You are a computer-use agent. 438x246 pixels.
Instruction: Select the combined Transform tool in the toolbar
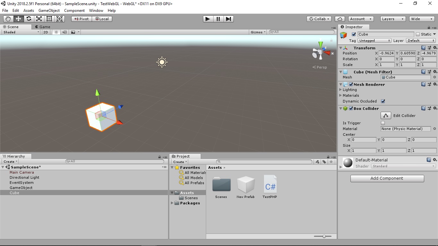(x=60, y=19)
